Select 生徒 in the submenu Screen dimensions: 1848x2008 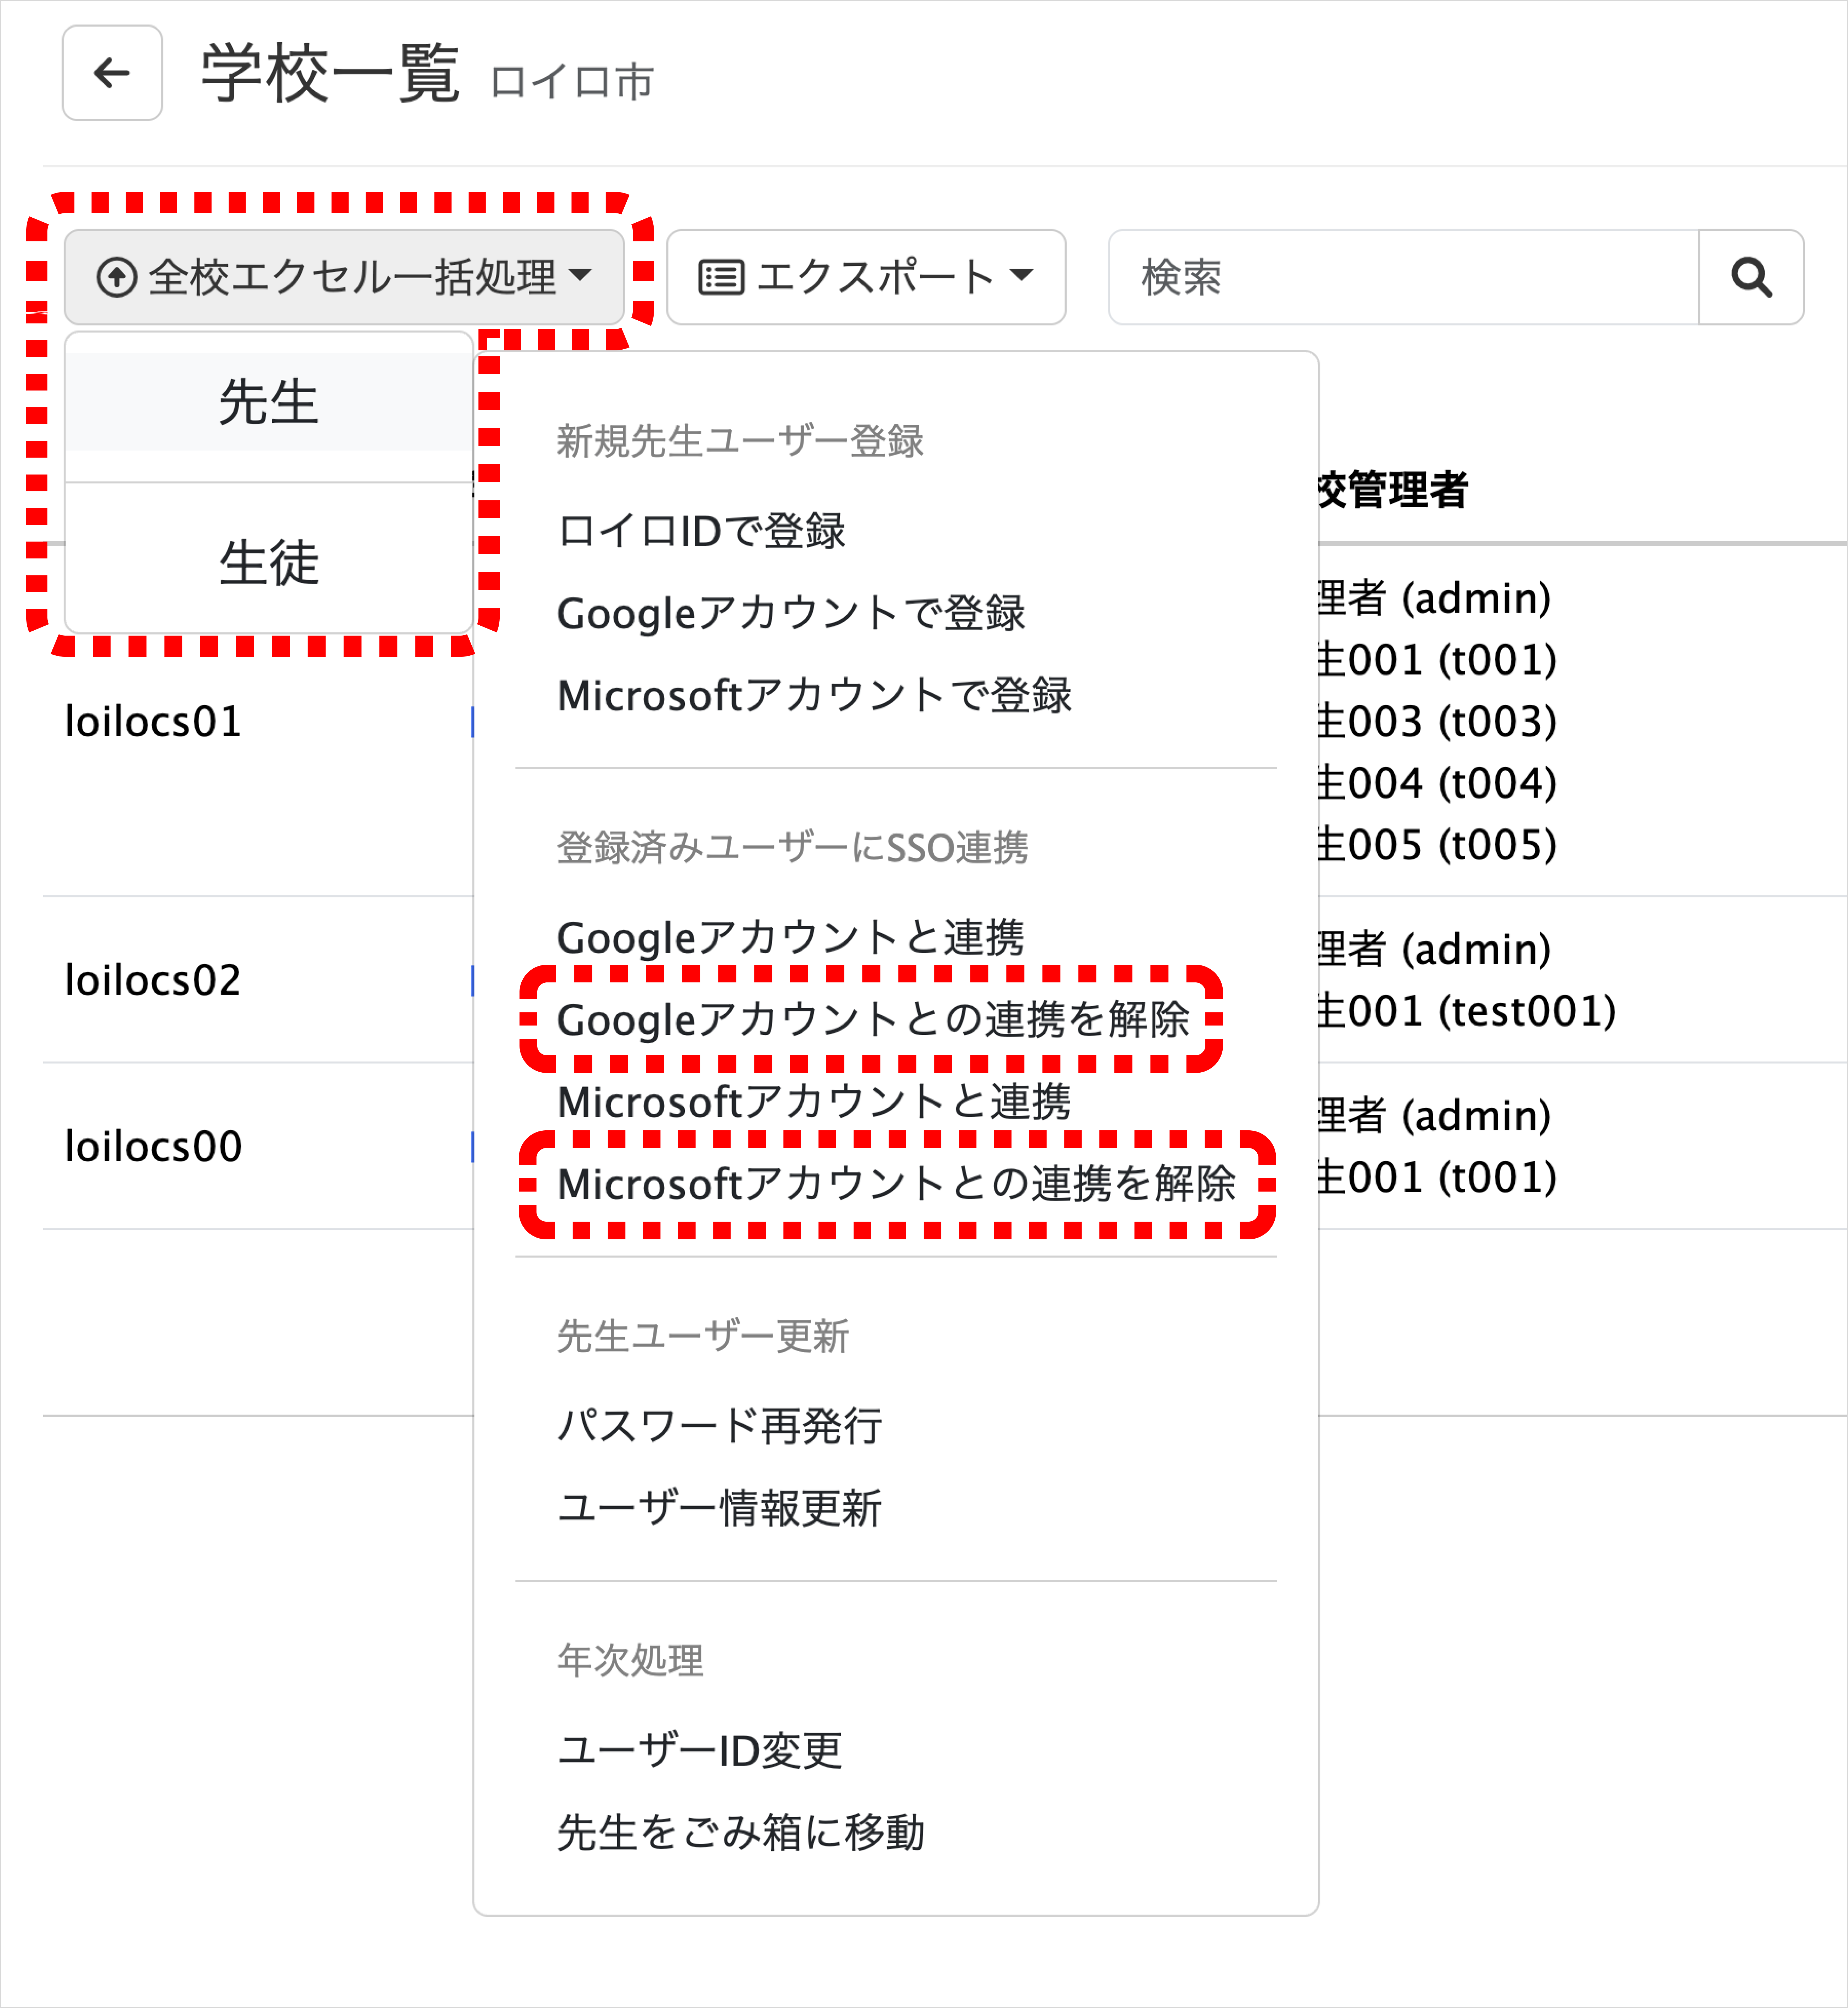pyautogui.click(x=268, y=562)
